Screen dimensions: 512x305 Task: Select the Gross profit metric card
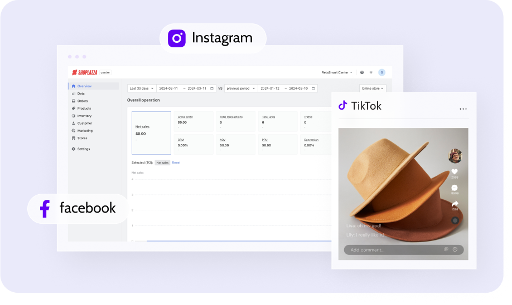[194, 121]
